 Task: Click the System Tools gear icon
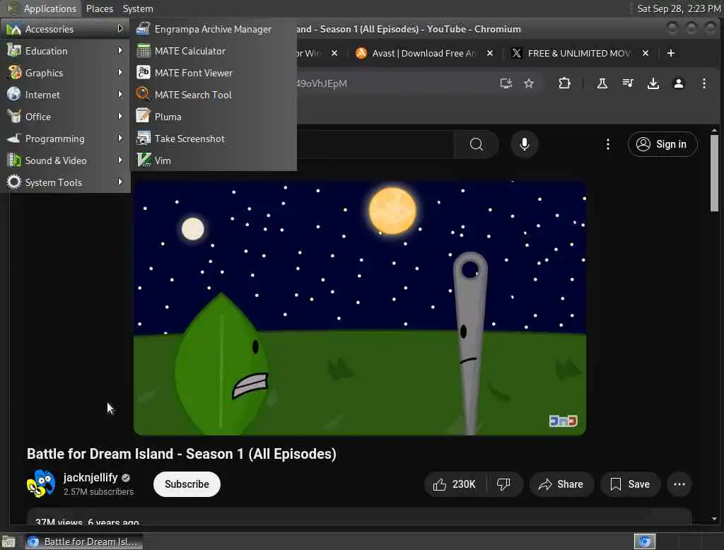coord(14,182)
